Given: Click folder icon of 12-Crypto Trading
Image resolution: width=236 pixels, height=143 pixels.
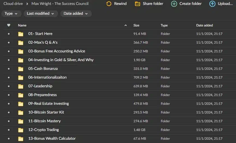Looking at the screenshot, I should pos(21,130).
